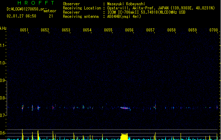The height and width of the screenshot is (140, 221).
Task: Click the meteor count value 21
Action: (x=51, y=16)
